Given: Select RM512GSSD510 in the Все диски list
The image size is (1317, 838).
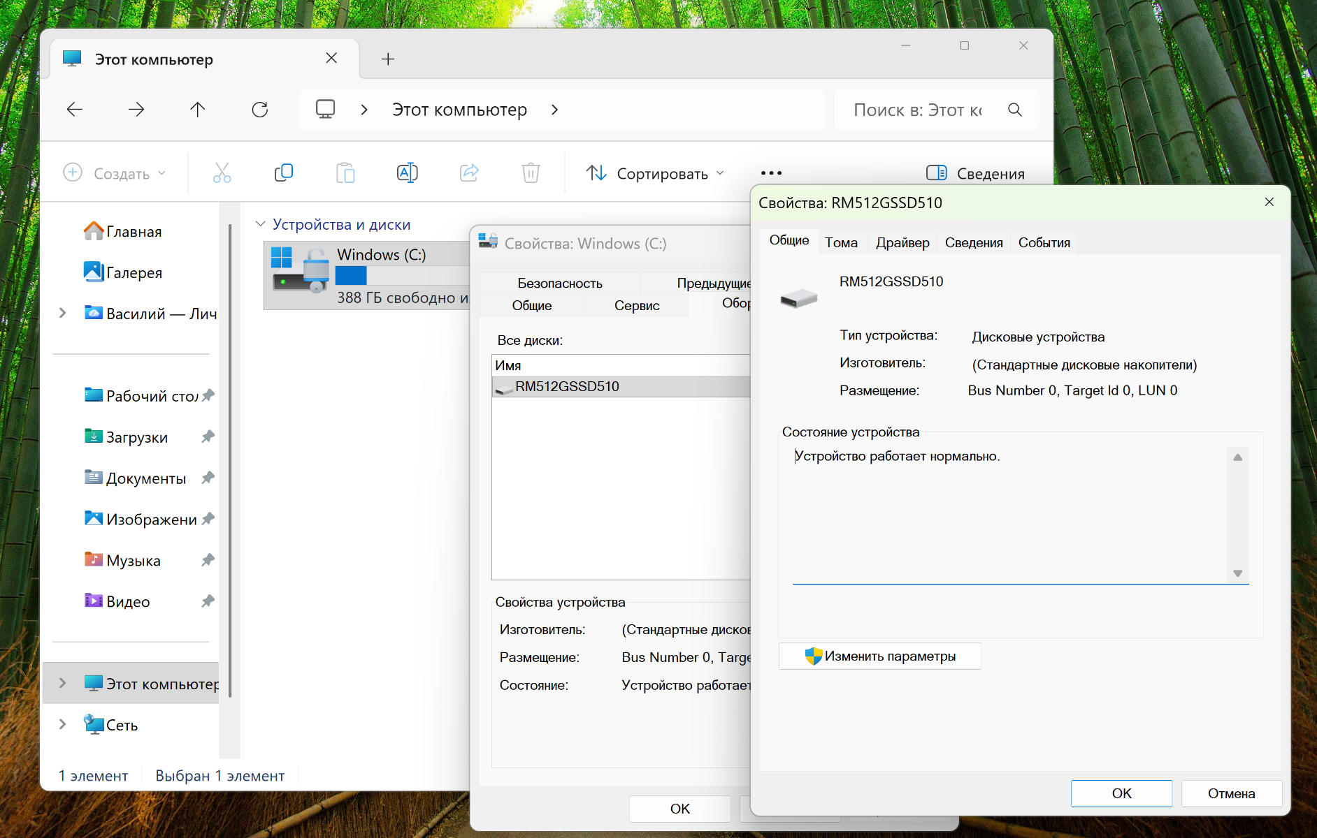Looking at the screenshot, I should point(621,386).
